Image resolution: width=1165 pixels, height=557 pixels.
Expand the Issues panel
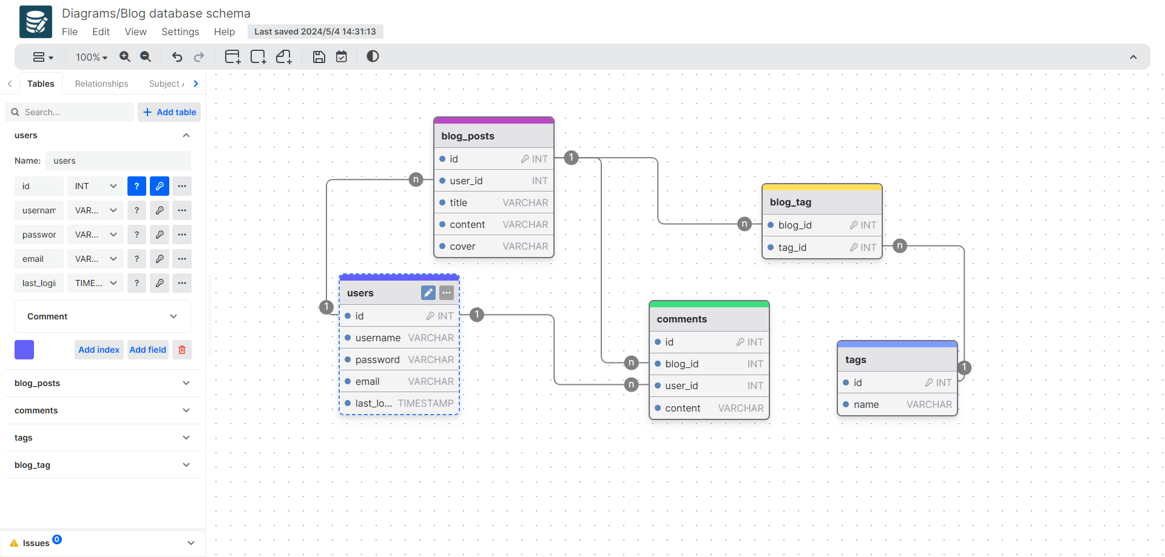click(x=103, y=543)
